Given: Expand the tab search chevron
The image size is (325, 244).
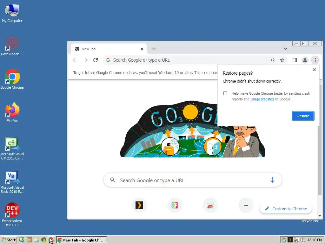Looking at the screenshot, I should (285, 49).
